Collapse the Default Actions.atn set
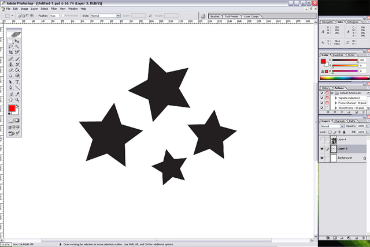 (332, 93)
